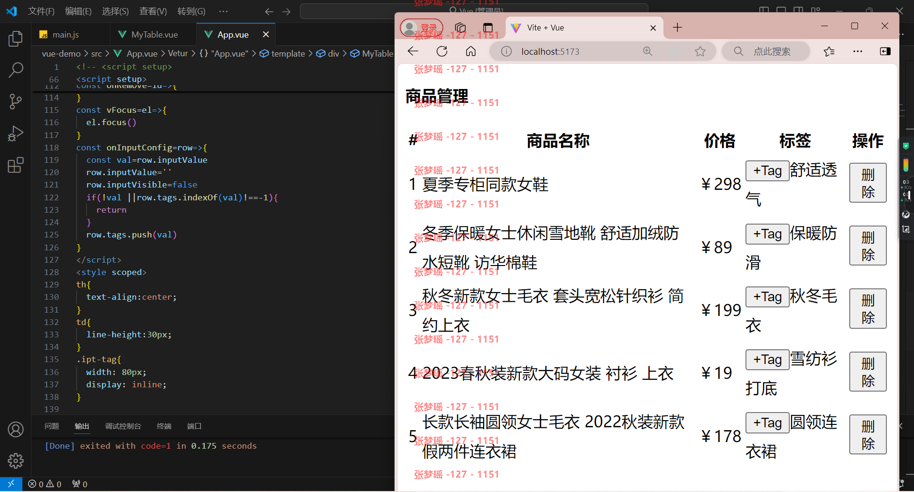Toggle the browser sidebar

pyautogui.click(x=885, y=51)
